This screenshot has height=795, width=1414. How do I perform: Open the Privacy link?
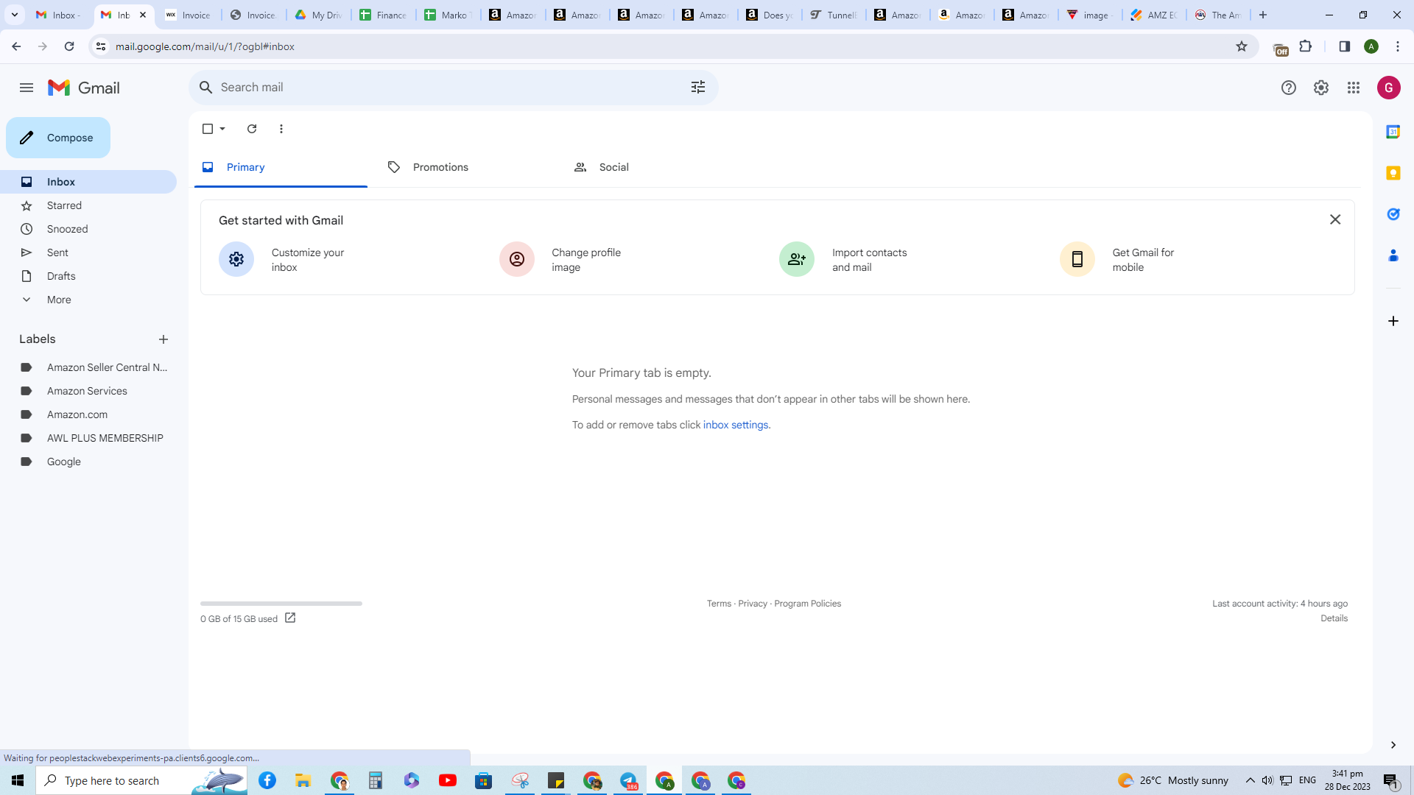[753, 604]
